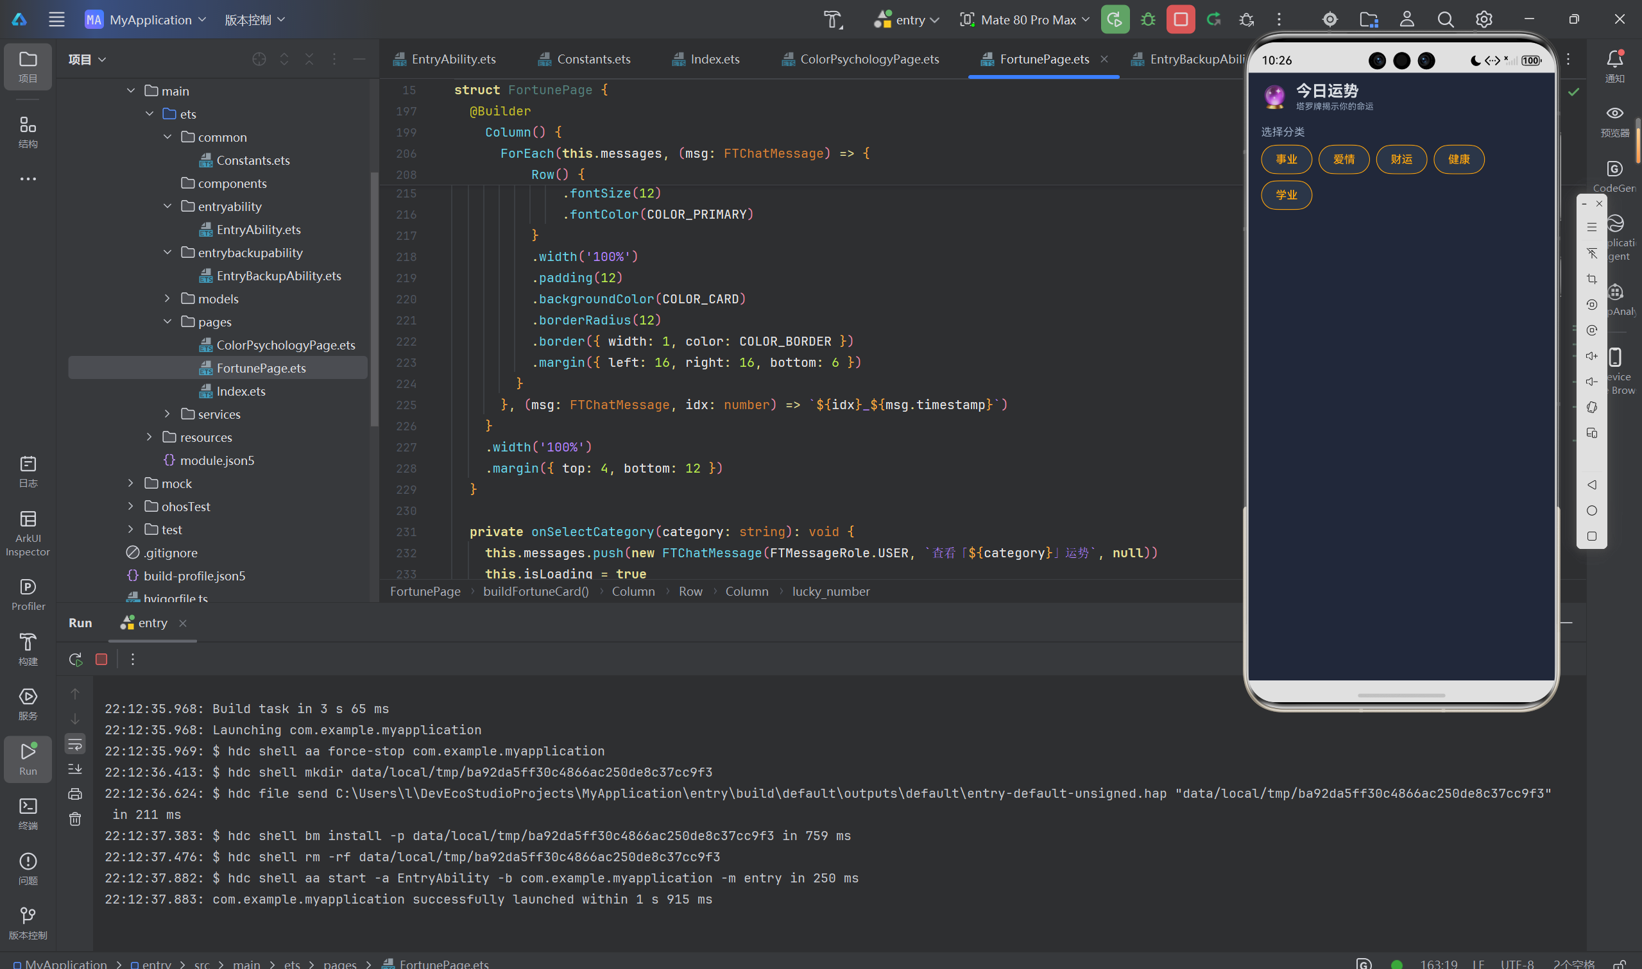1642x969 pixels.
Task: Close the entry tab in Run panel
Action: click(x=183, y=623)
